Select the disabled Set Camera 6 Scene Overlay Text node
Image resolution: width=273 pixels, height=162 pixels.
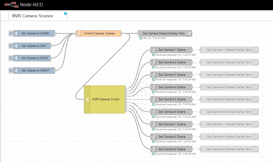click(x=228, y=112)
